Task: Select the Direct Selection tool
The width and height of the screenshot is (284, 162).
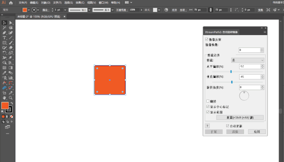Action: click(11, 23)
